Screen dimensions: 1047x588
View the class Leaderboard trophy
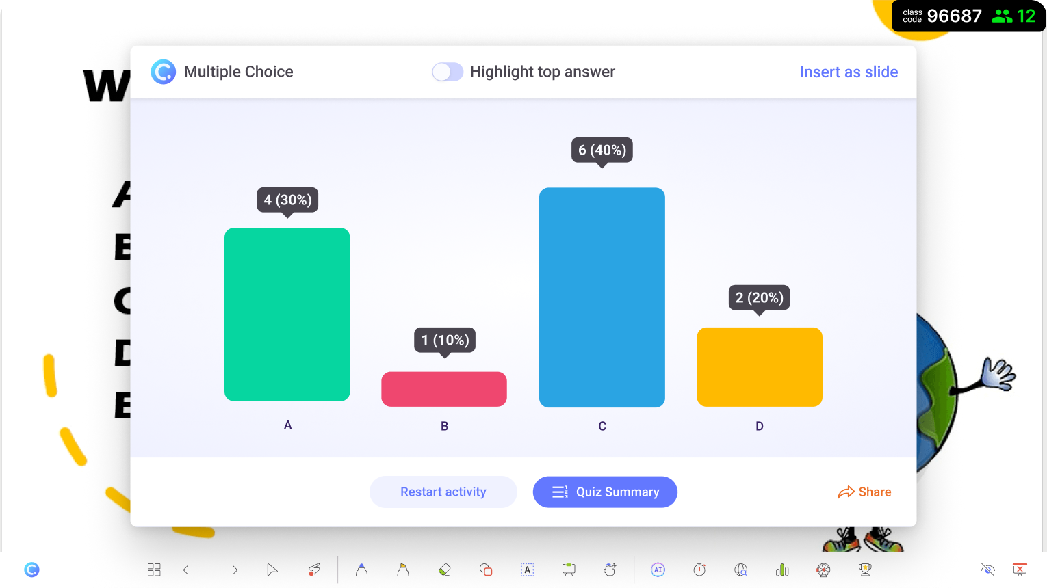[864, 570]
